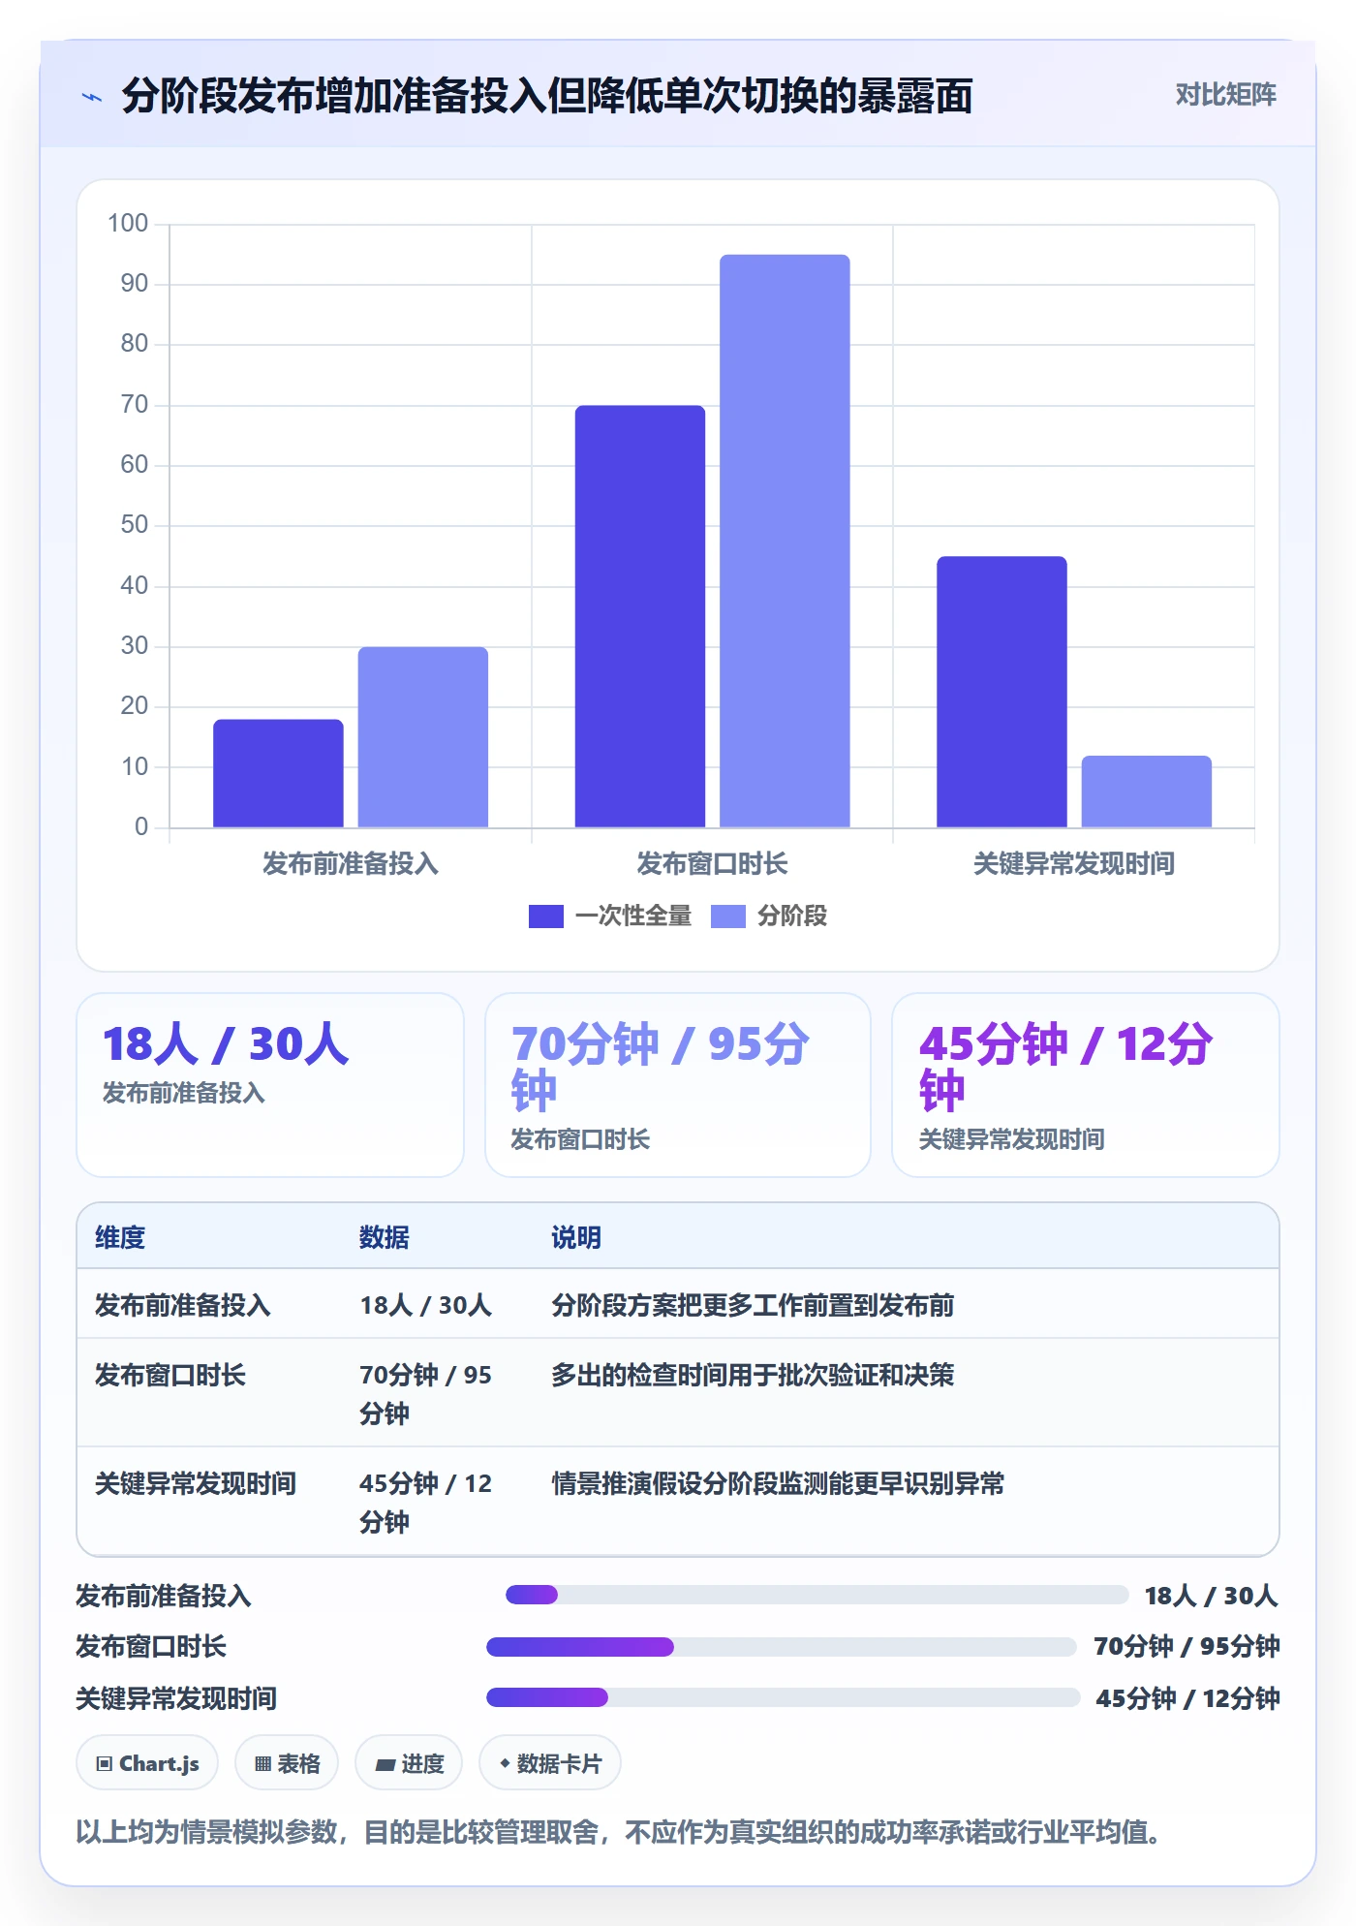Click the Chart.js tag chip
This screenshot has width=1356, height=1926.
[147, 1763]
